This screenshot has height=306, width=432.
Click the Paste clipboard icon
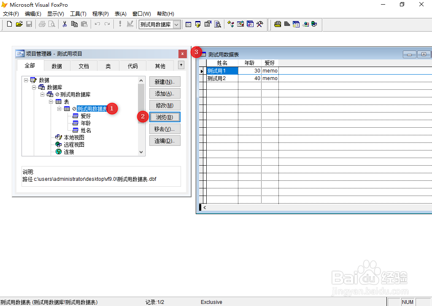pyautogui.click(x=84, y=24)
